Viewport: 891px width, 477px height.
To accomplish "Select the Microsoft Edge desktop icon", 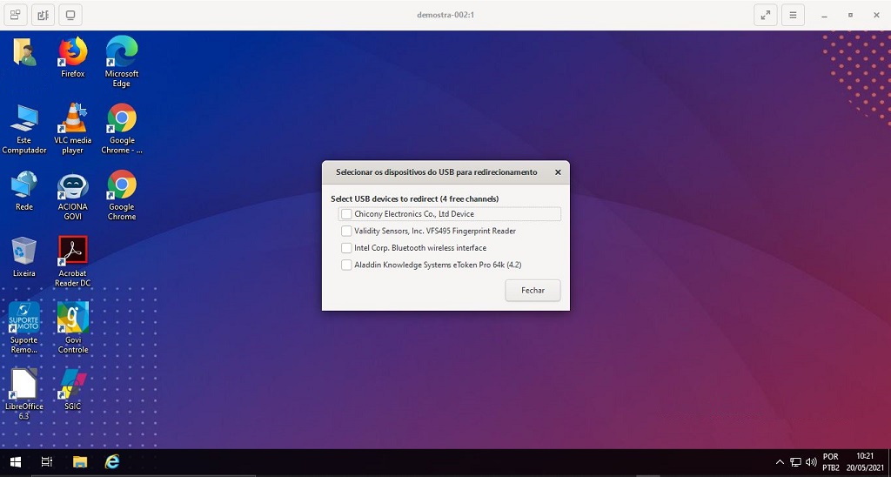I will [x=122, y=52].
